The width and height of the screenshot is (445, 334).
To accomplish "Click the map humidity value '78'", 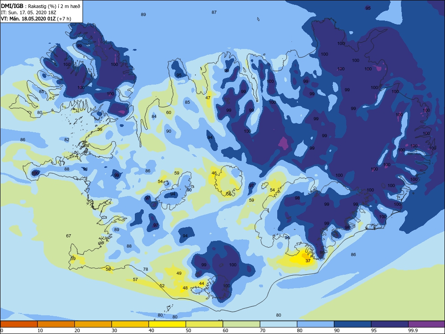I will [146, 269].
